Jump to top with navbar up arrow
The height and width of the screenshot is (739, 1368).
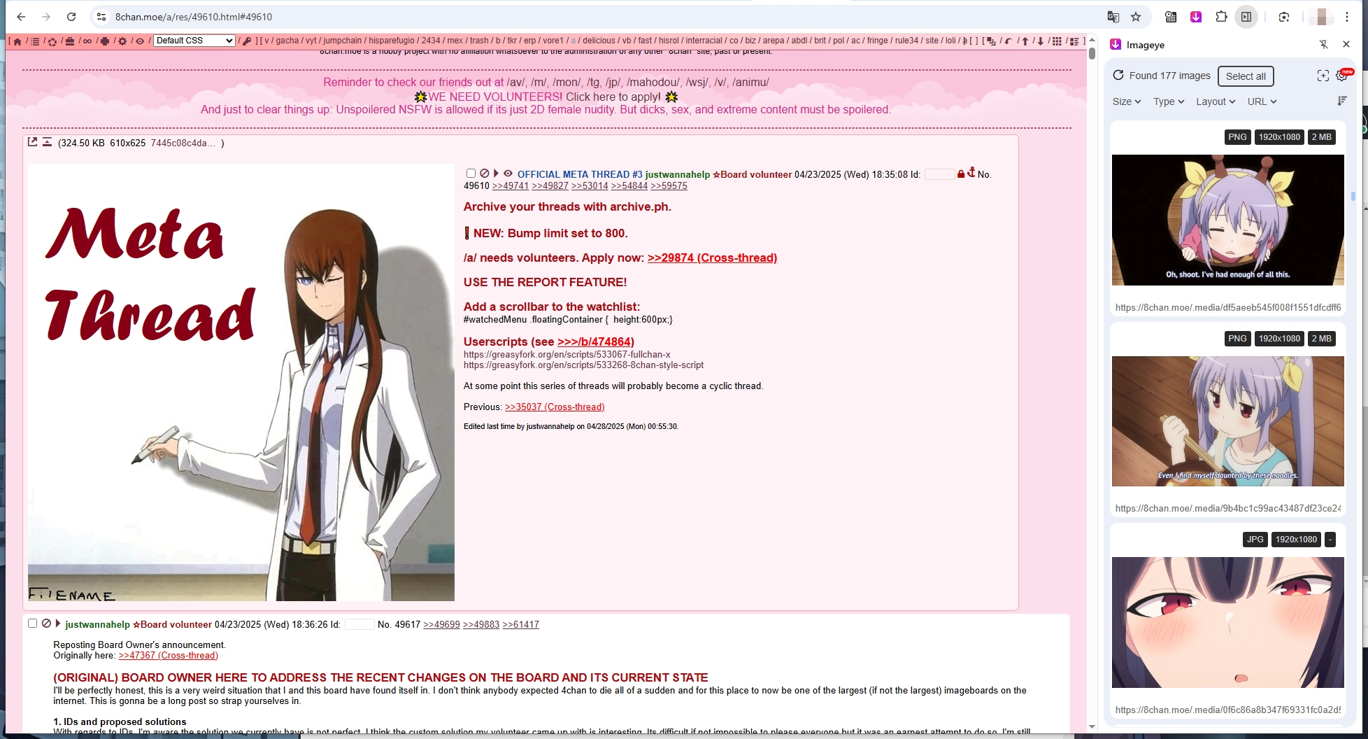pos(1025,41)
